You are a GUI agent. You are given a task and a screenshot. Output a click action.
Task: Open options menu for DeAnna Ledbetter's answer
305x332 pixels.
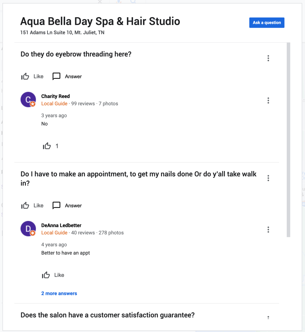(268, 230)
